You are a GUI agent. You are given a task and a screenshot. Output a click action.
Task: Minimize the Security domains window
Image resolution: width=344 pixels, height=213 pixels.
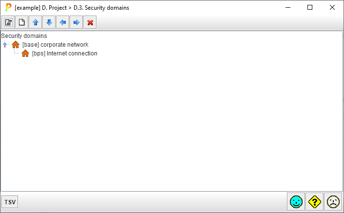(287, 8)
